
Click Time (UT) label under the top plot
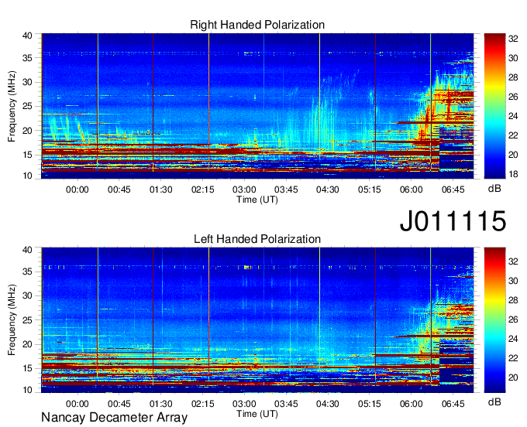point(257,200)
